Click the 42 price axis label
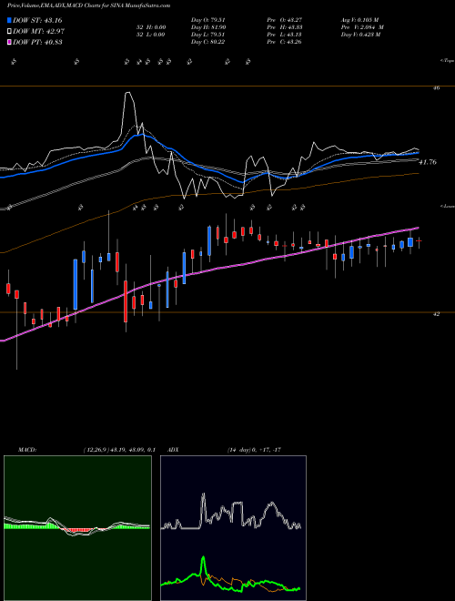This screenshot has height=601, width=455. pos(436,313)
